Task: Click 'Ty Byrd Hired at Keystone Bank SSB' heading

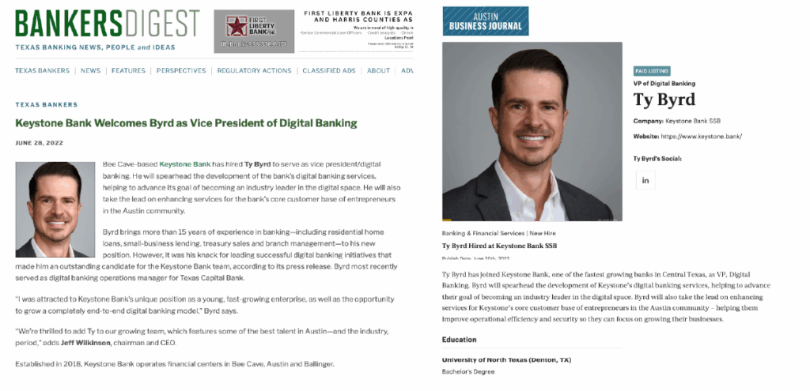Action: [x=500, y=246]
